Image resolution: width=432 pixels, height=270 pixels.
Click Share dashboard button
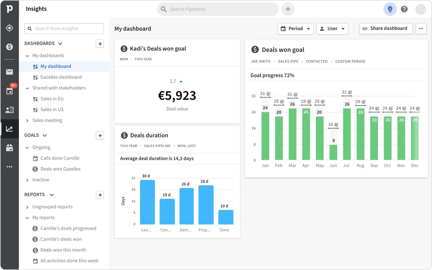click(x=386, y=28)
